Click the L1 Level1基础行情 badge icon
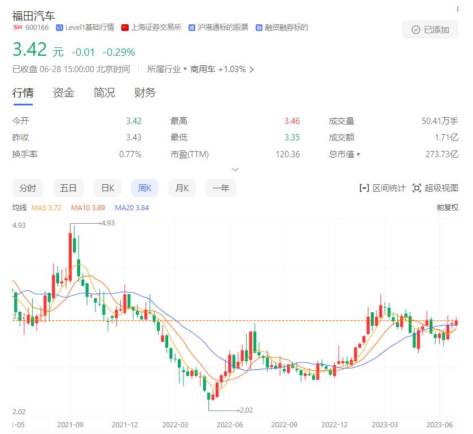Image resolution: width=473 pixels, height=434 pixels. click(58, 27)
